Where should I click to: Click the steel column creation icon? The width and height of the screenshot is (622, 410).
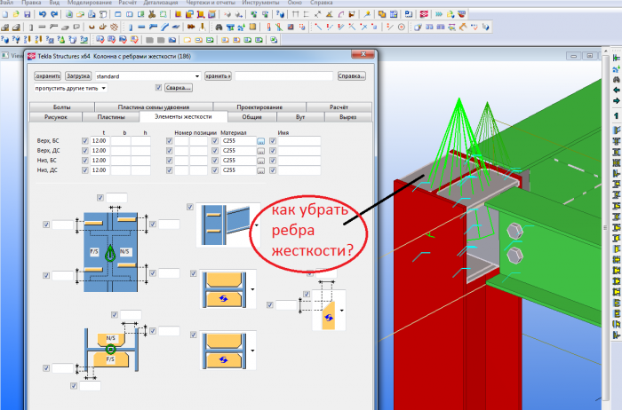click(x=131, y=28)
